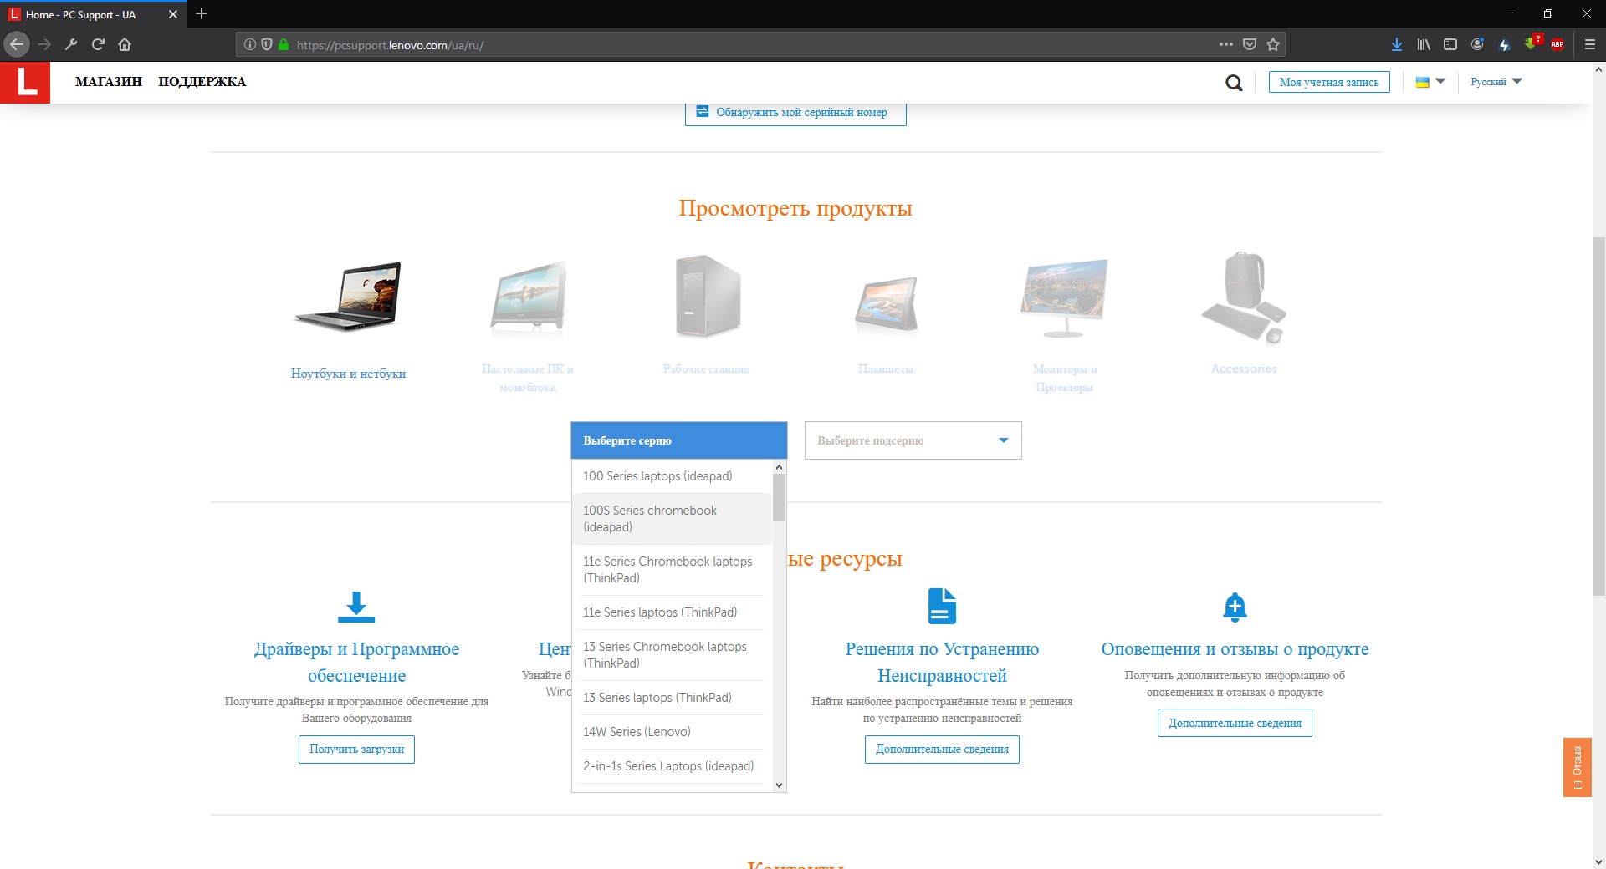Open the Русский language dropdown

[x=1496, y=82]
